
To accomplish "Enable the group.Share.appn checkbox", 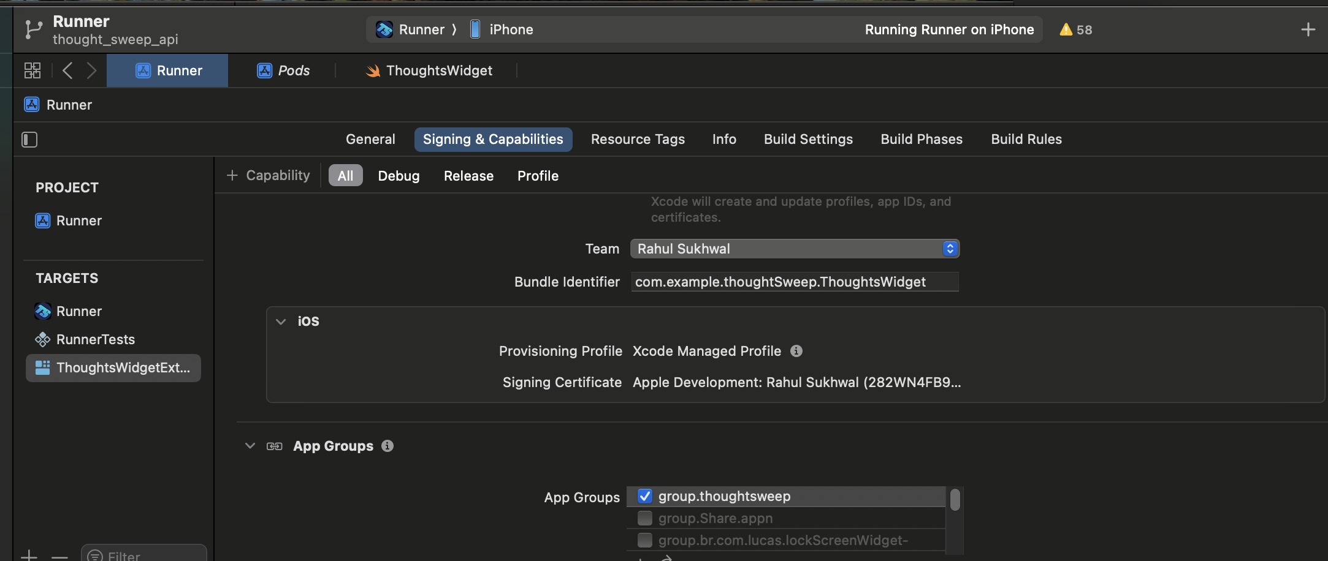I will [644, 518].
